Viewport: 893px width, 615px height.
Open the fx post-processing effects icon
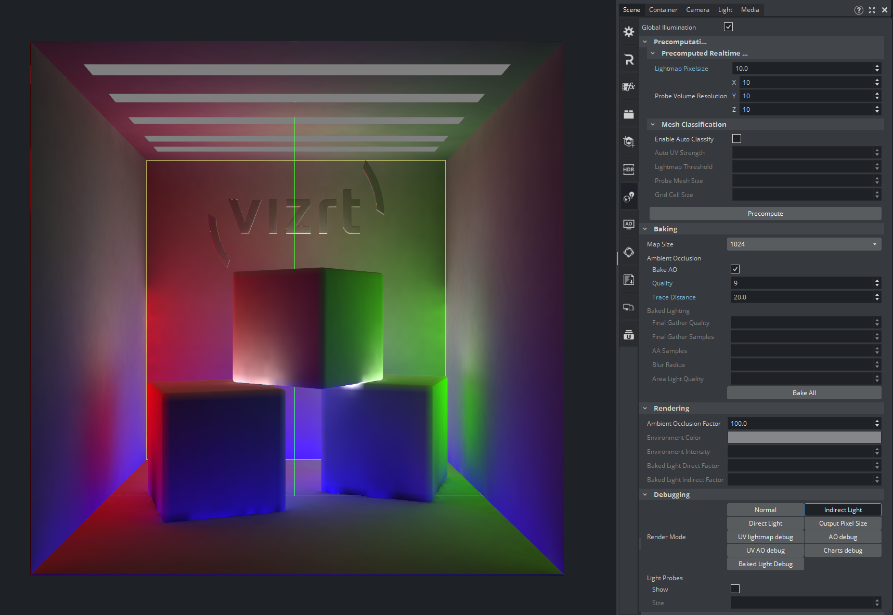628,87
